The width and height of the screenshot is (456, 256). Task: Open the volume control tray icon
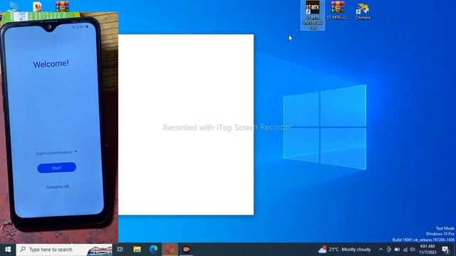[x=413, y=250]
